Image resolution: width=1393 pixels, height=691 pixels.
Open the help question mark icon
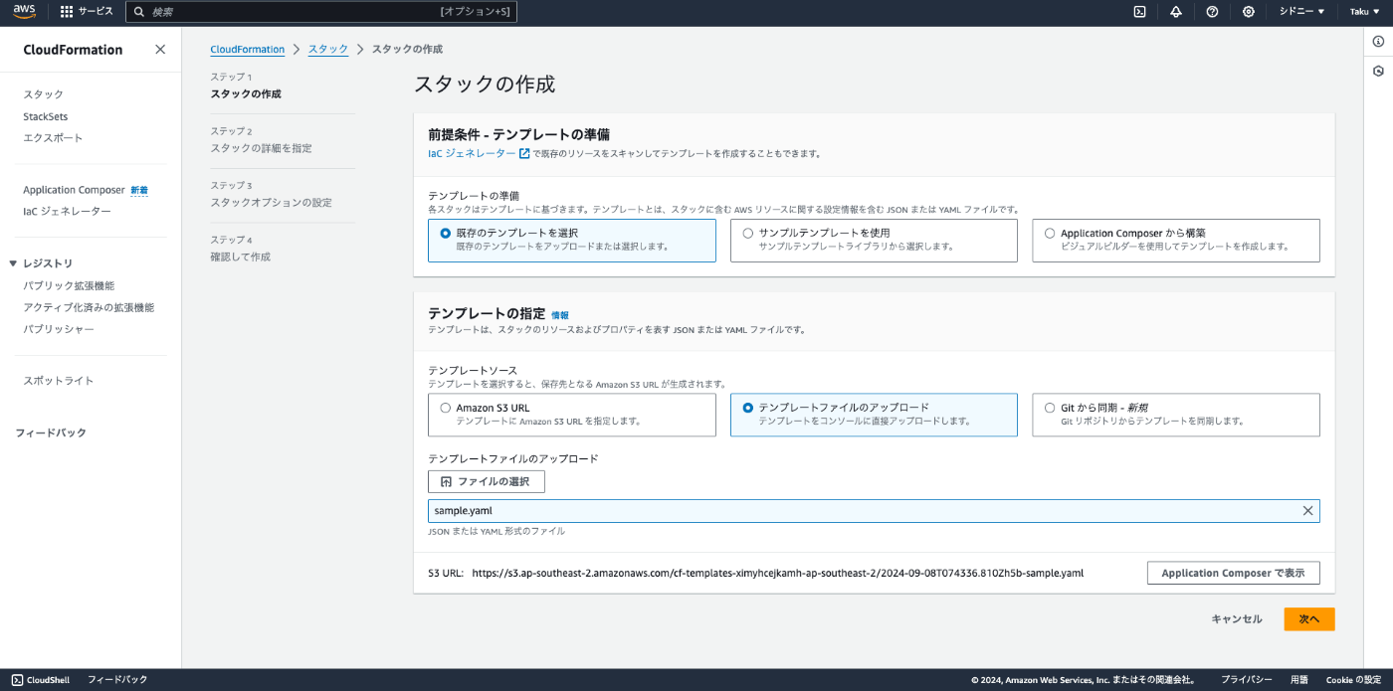[1212, 12]
